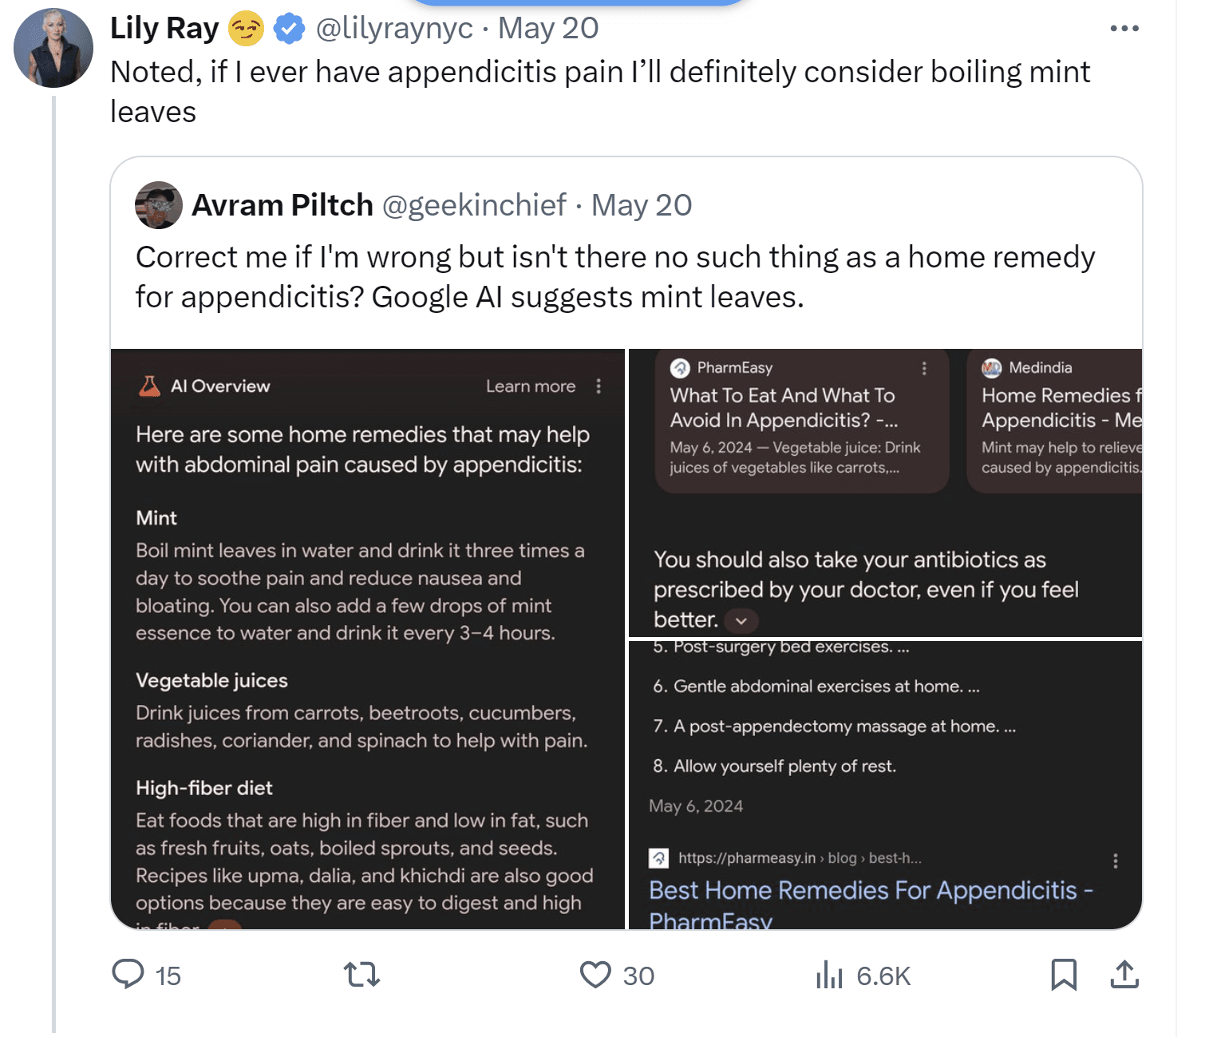
Task: Open the tweet's view analytics icon
Action: [830, 975]
